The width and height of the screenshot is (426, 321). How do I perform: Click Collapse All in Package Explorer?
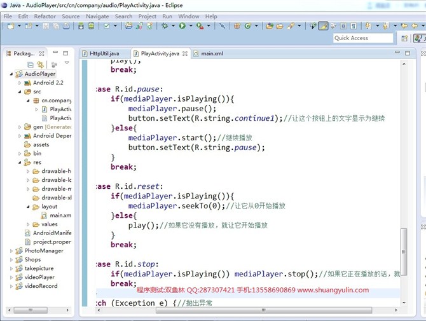(31, 65)
